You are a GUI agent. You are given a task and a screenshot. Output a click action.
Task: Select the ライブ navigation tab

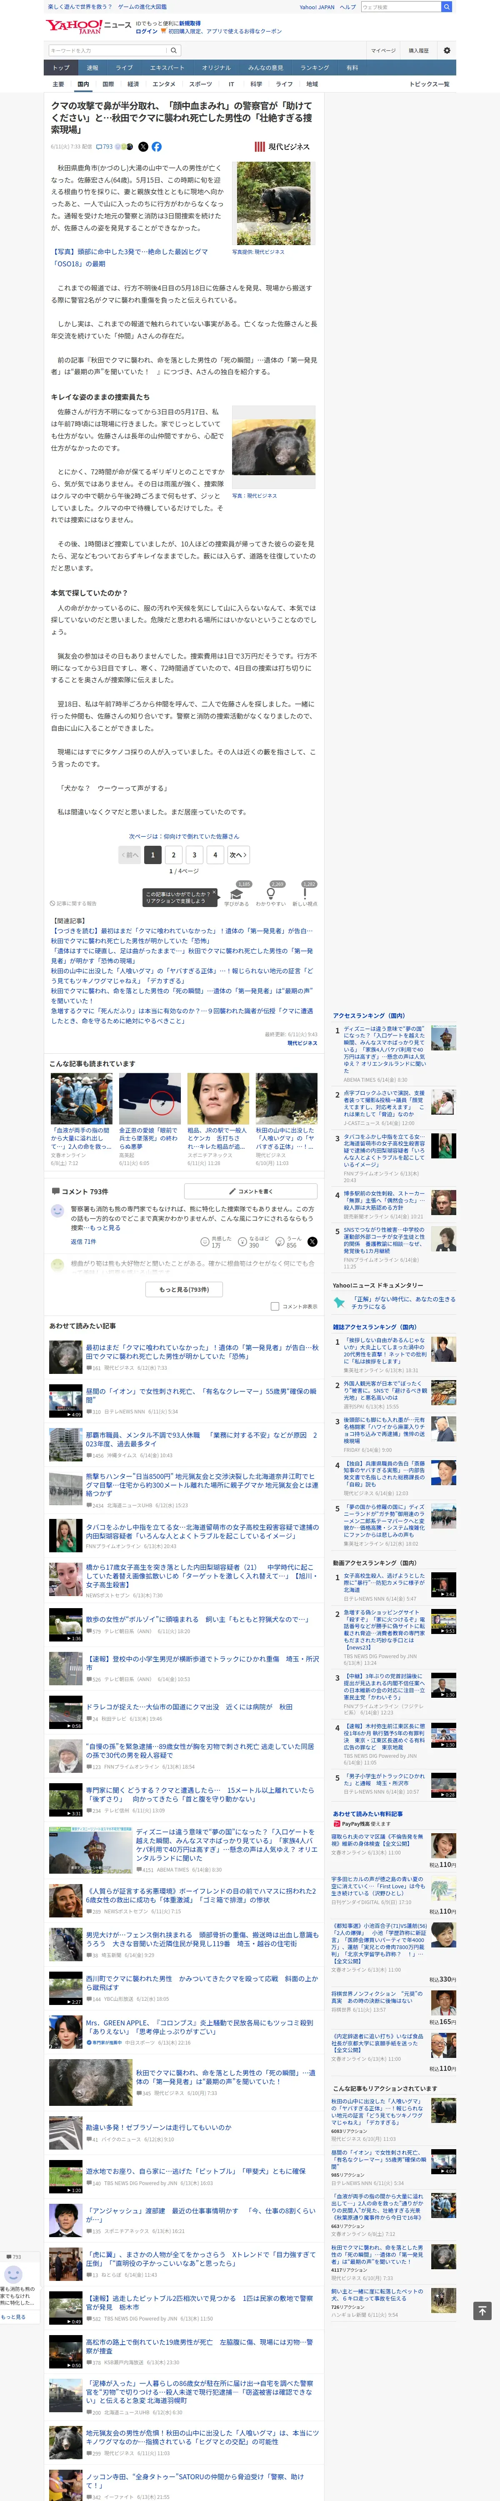tap(124, 68)
